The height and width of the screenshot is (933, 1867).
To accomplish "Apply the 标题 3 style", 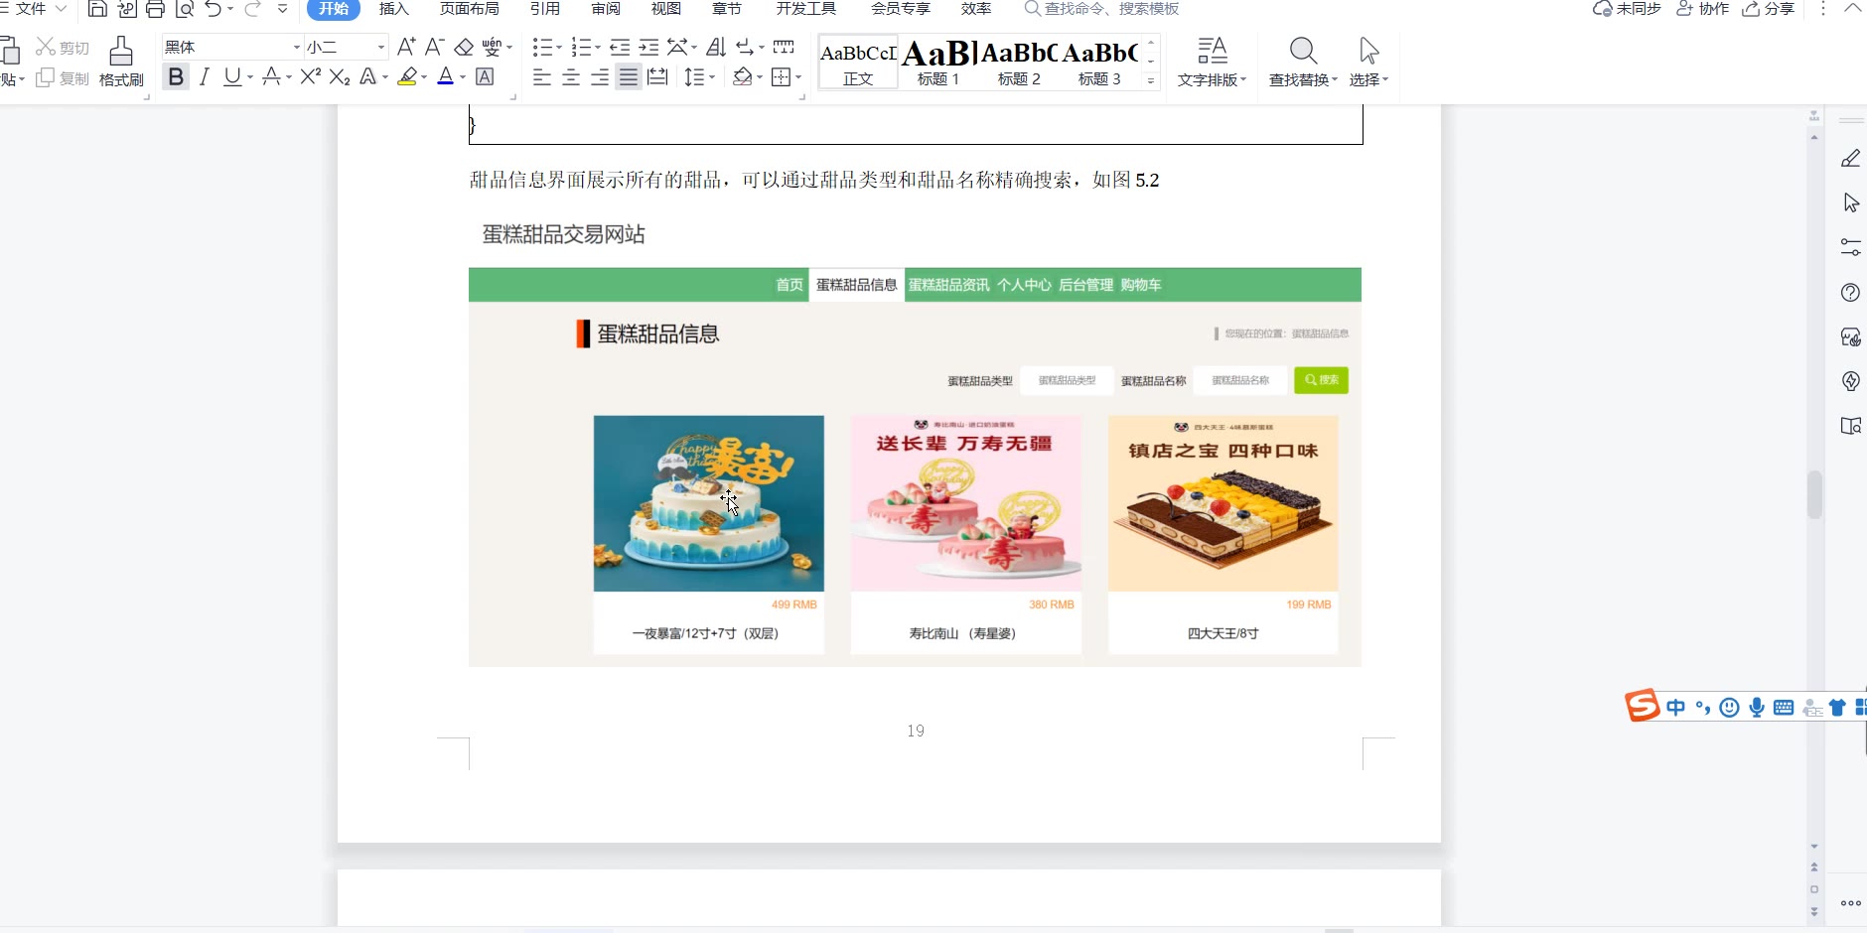I will pos(1099,63).
